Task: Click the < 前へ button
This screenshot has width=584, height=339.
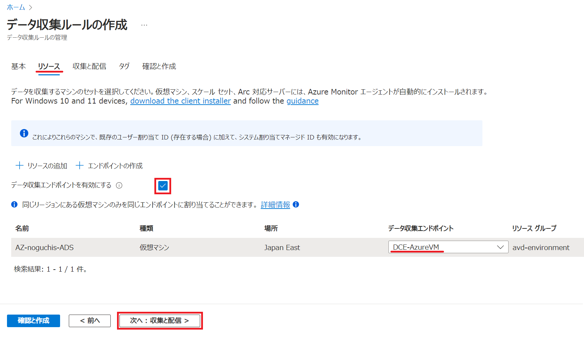Action: pos(90,321)
